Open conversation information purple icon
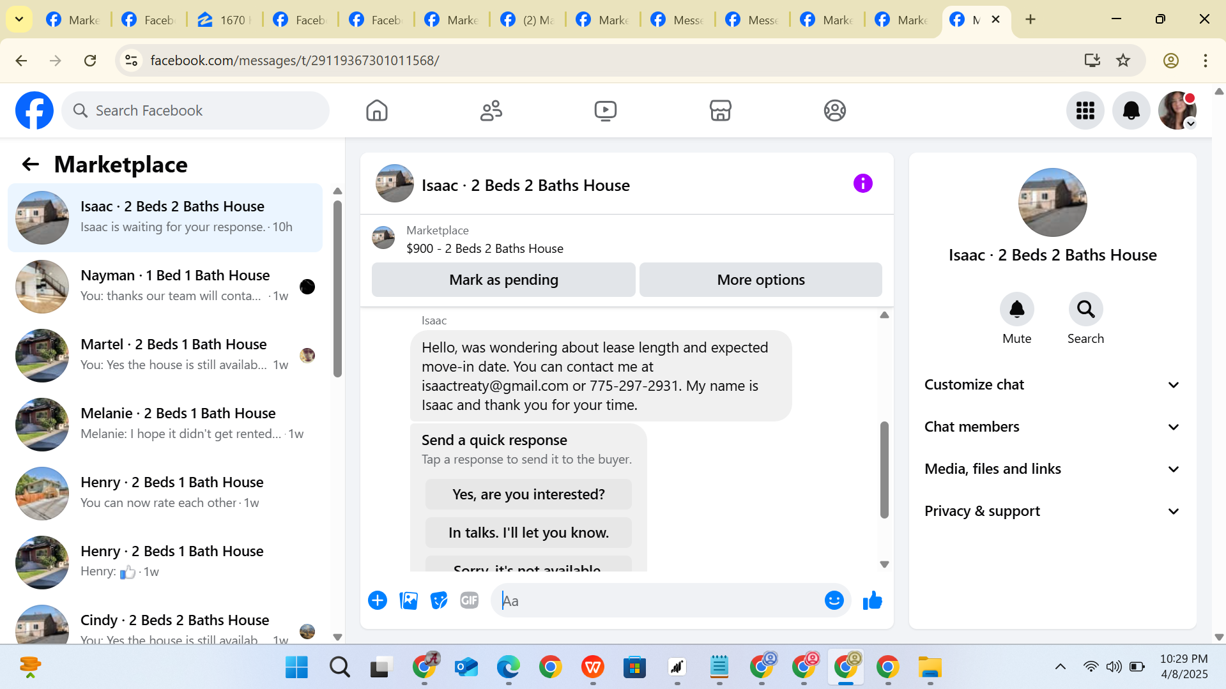 pyautogui.click(x=862, y=184)
